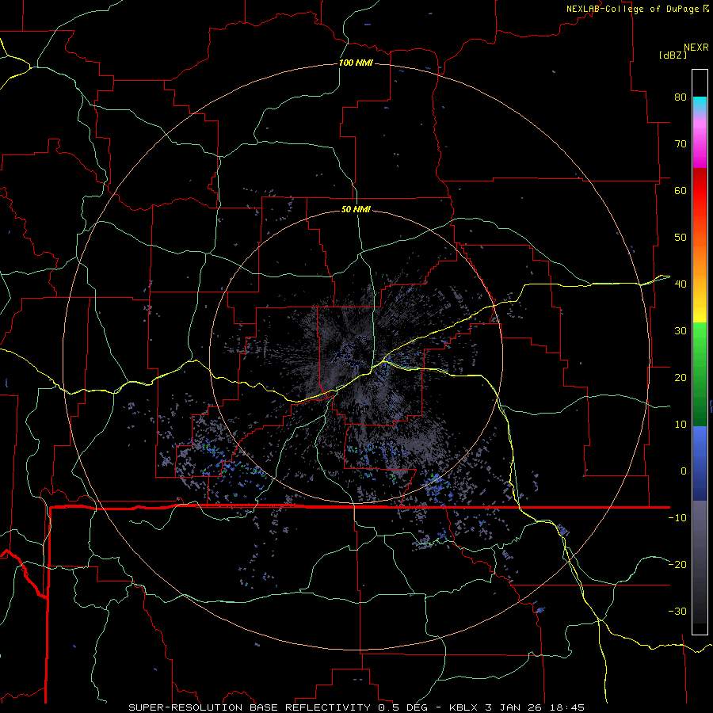
Task: Click the 60 dBZ scale label
Action: [x=681, y=190]
